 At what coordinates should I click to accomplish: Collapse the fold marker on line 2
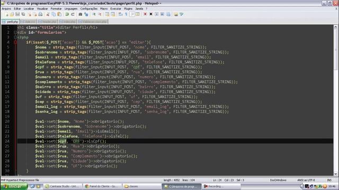click(15, 32)
